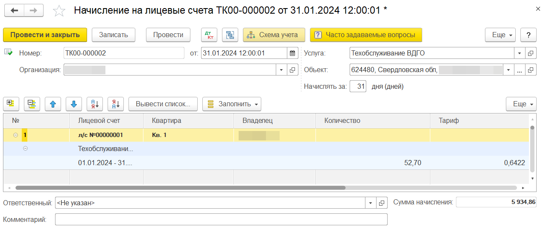546x230 pixels.
Task: Click the Квартира column header
Action: [188, 121]
